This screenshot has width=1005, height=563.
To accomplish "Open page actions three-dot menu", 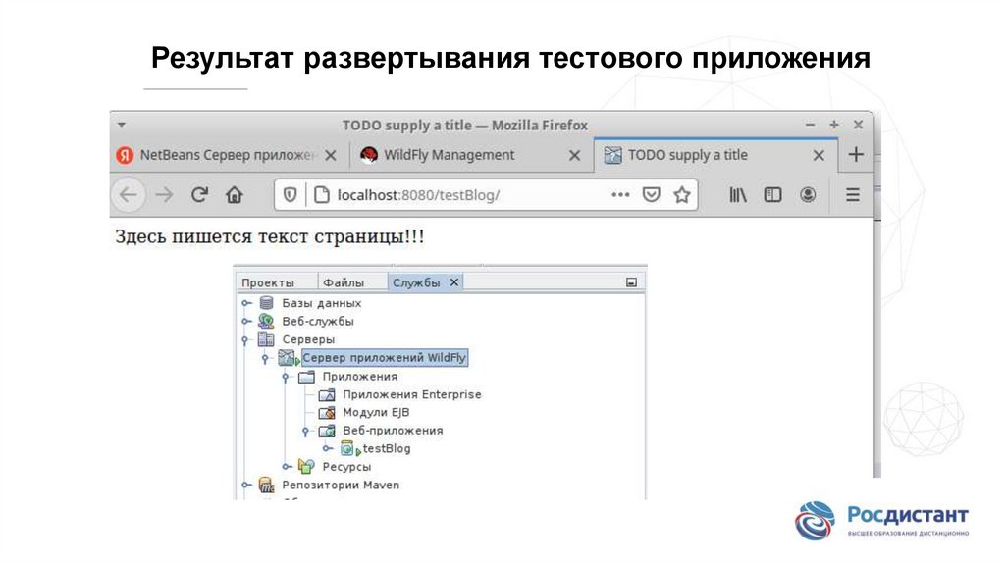I will pos(620,195).
